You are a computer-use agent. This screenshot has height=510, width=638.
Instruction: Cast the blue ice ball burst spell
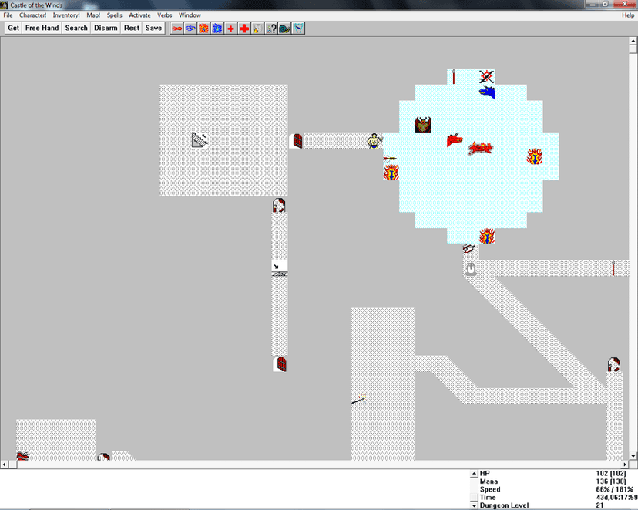coord(217,29)
